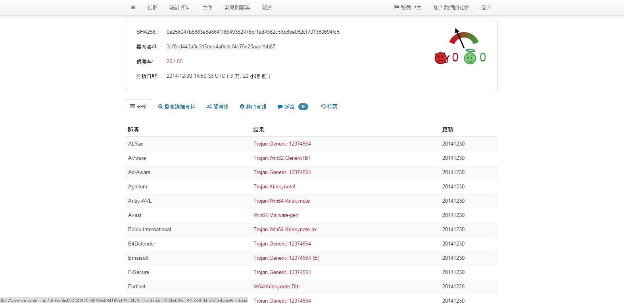Click the community score gauge meter

click(463, 38)
